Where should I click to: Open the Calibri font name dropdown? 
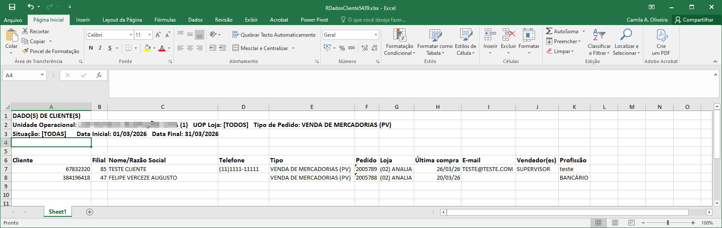click(x=131, y=35)
